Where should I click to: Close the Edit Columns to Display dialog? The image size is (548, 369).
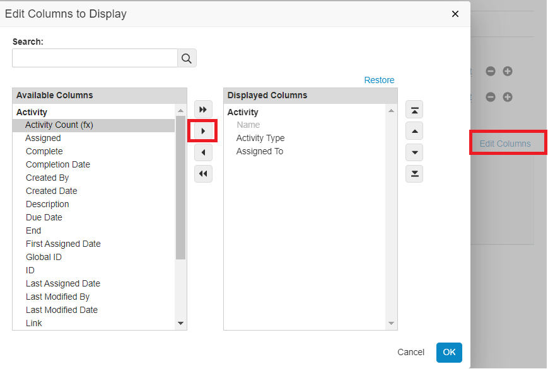coord(455,14)
